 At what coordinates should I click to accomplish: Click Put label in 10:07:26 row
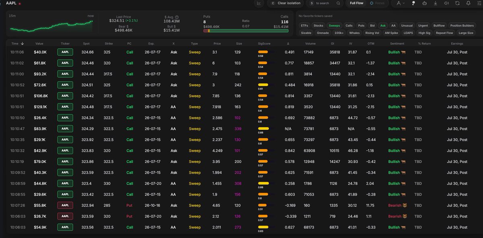pos(130,205)
